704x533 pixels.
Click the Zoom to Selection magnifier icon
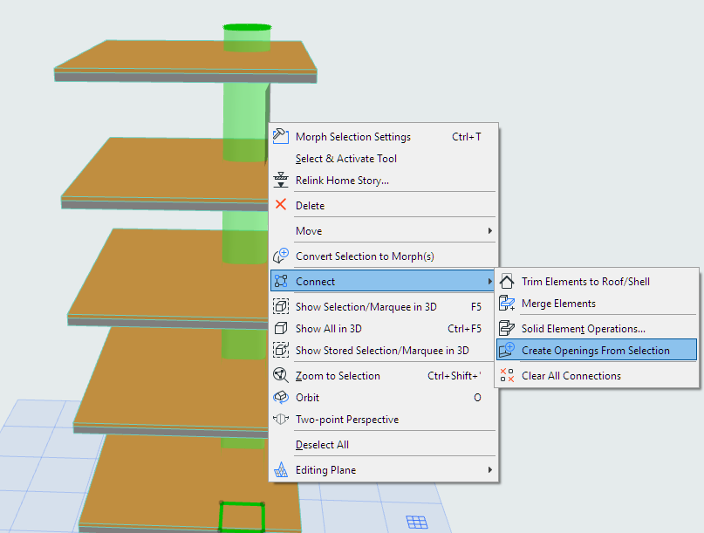[281, 375]
